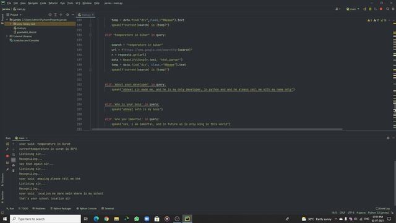The image size is (396, 223).
Task: Click the Windows search box
Action: tap(45, 219)
